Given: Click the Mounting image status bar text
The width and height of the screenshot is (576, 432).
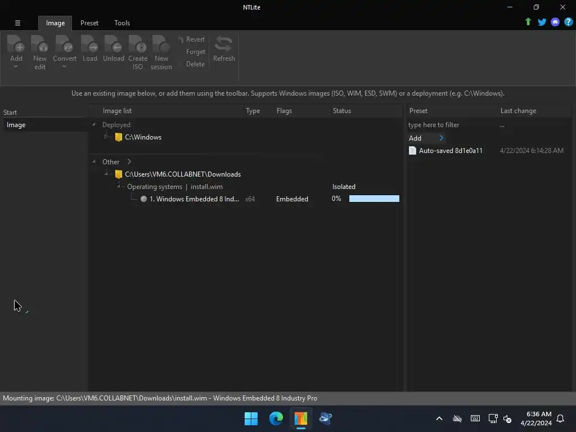Looking at the screenshot, I should pyautogui.click(x=160, y=398).
